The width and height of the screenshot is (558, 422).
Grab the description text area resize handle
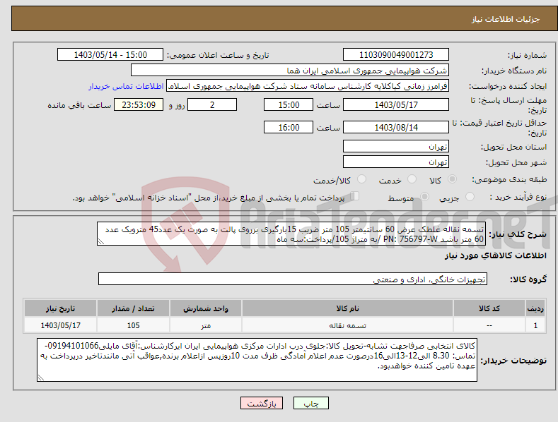click(x=101, y=242)
